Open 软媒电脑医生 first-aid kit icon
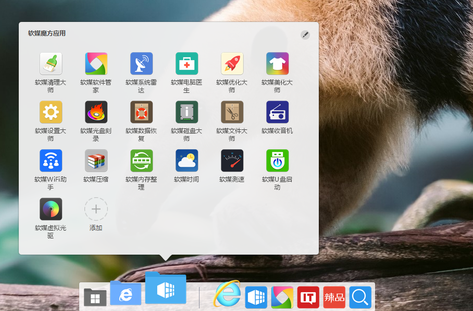The image size is (473, 311). tap(186, 64)
